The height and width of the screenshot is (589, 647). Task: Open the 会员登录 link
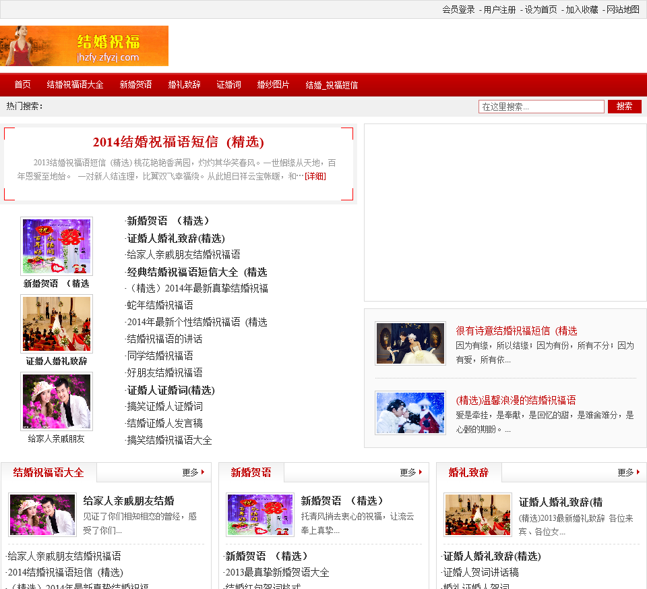(x=458, y=9)
